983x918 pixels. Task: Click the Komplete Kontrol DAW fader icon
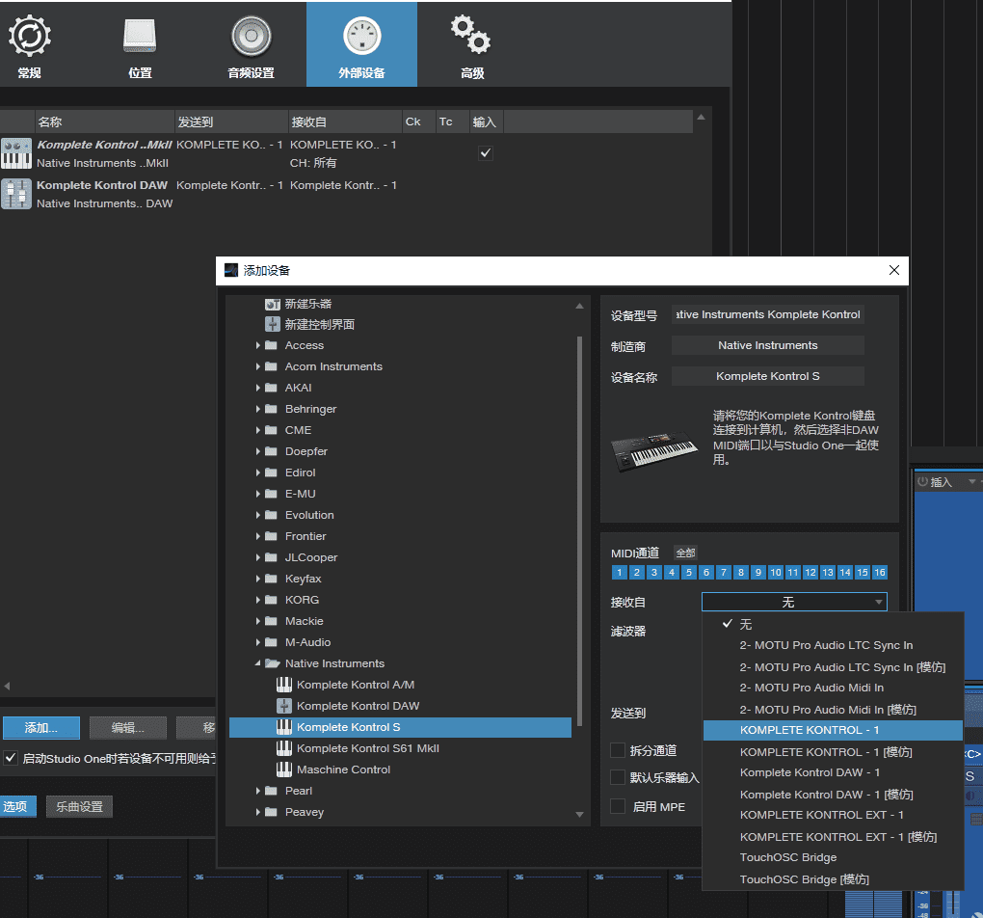(x=16, y=194)
